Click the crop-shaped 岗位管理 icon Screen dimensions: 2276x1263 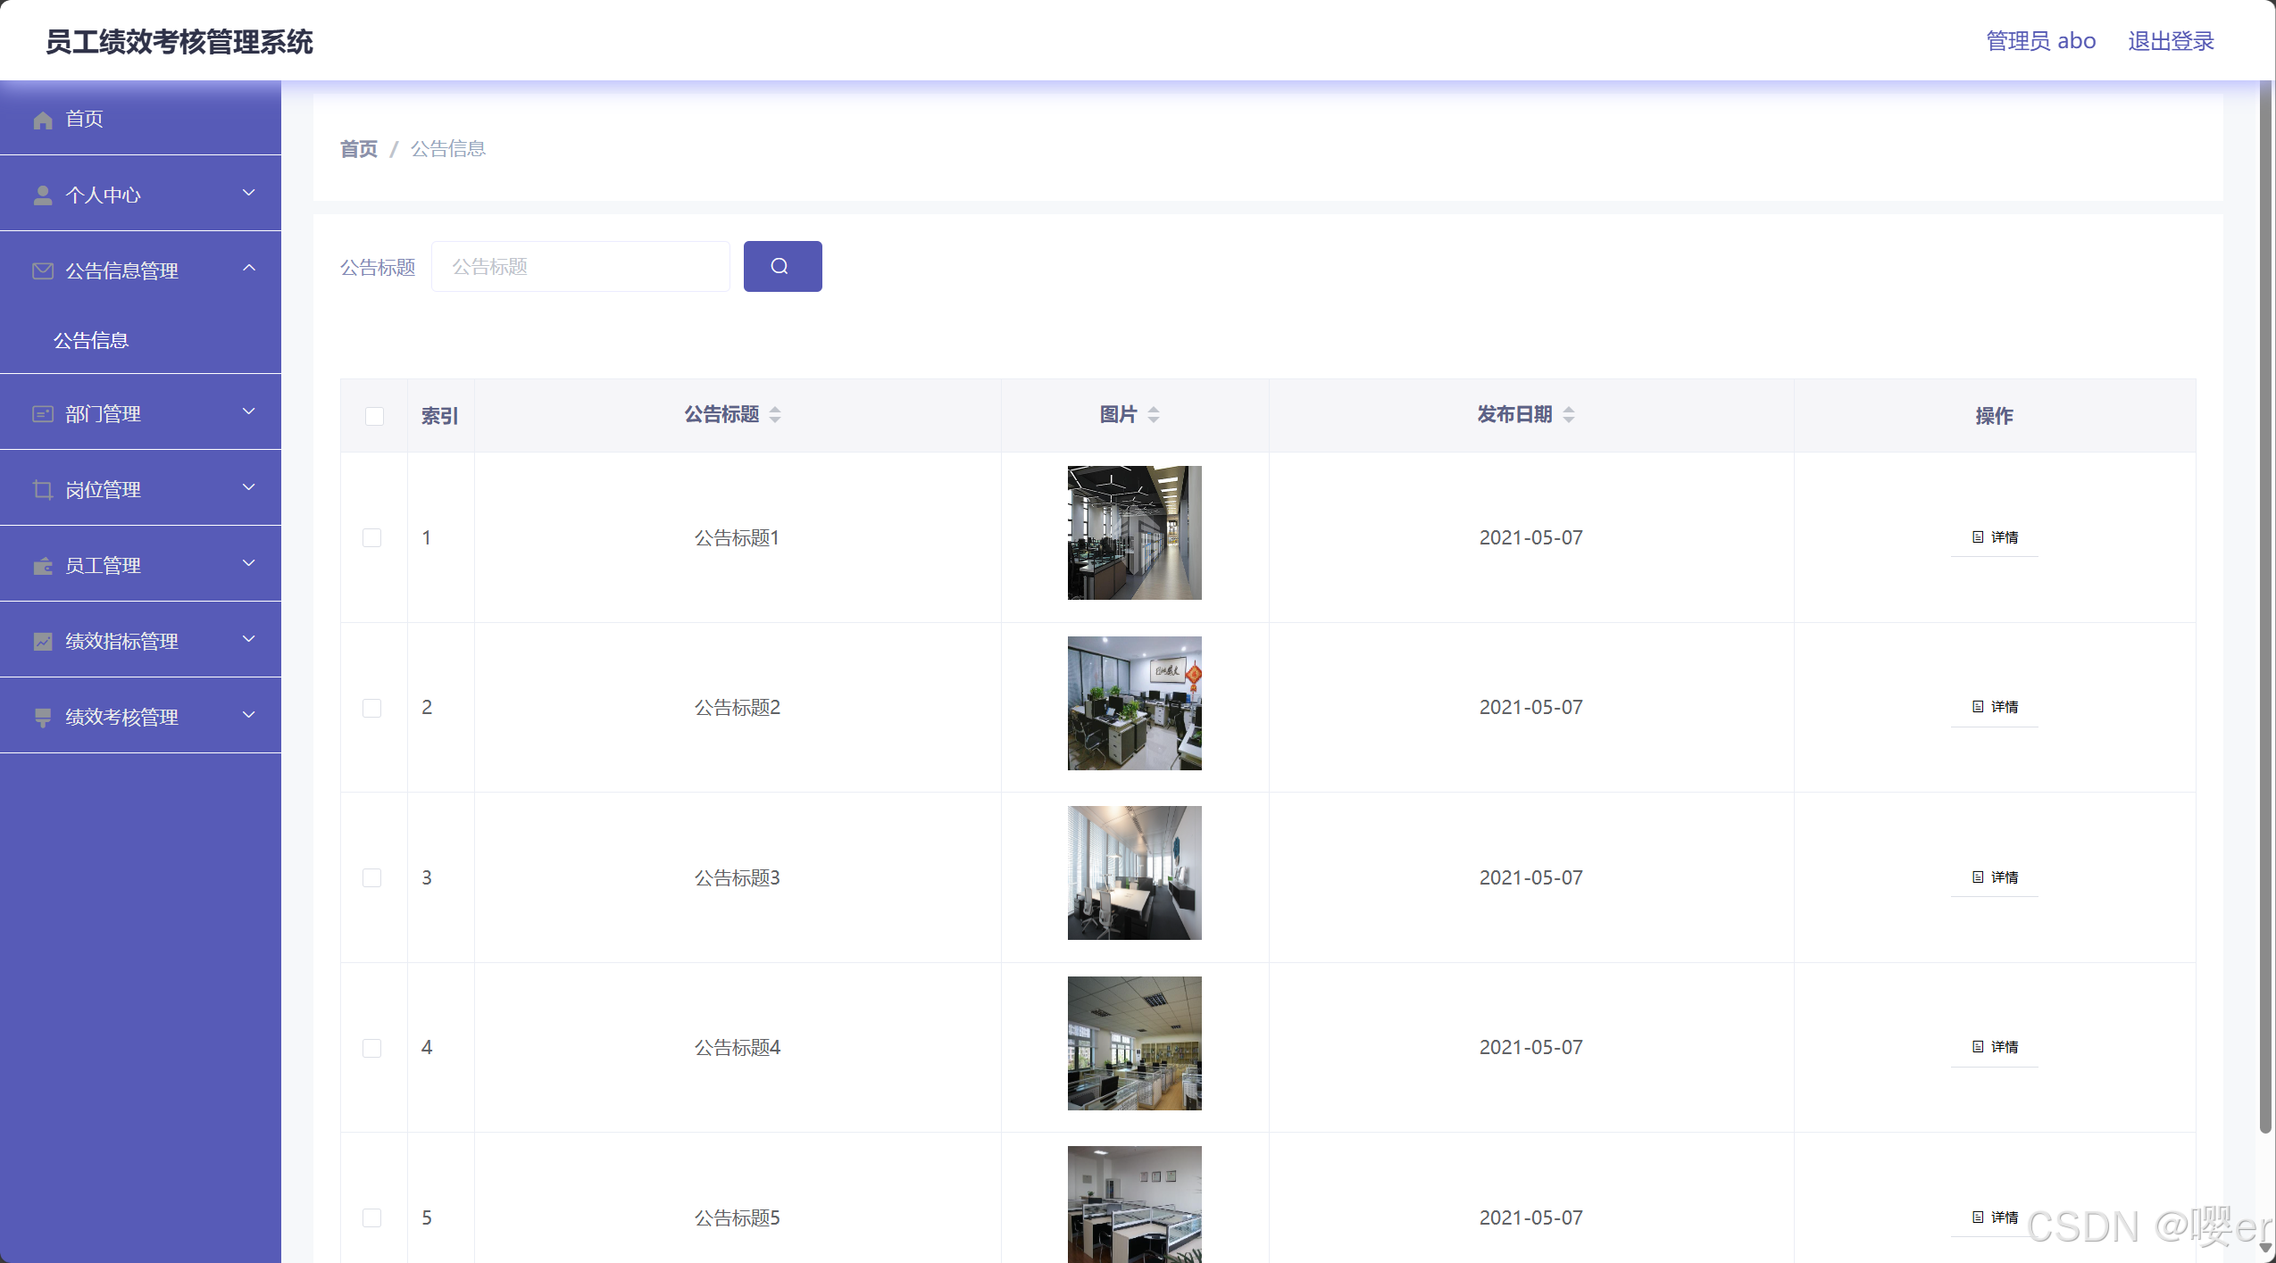click(42, 490)
